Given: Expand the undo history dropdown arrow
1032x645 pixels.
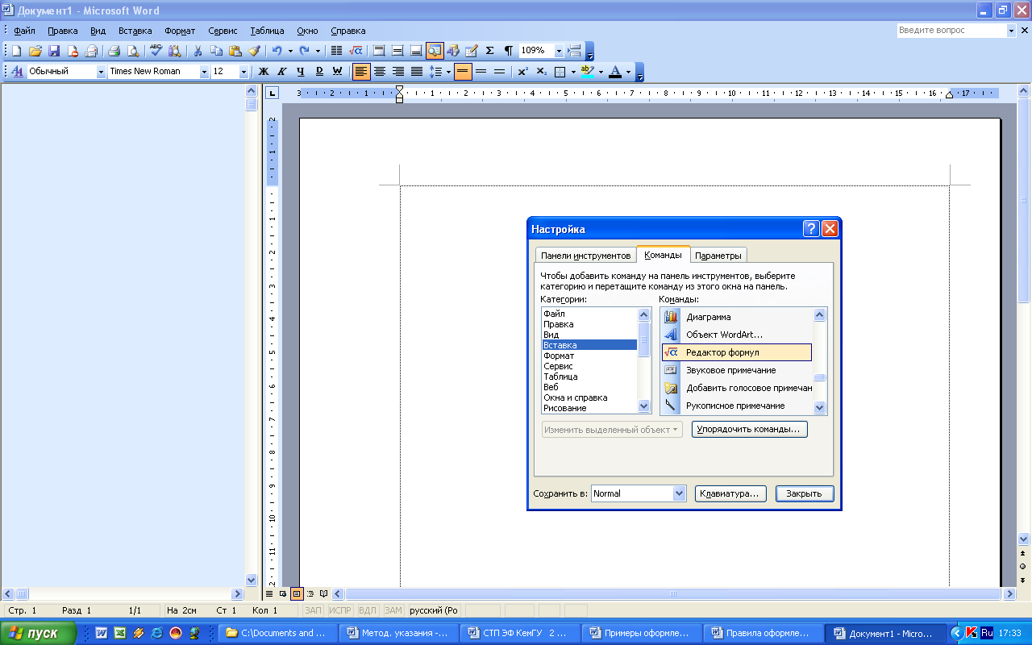Looking at the screenshot, I should (x=290, y=51).
